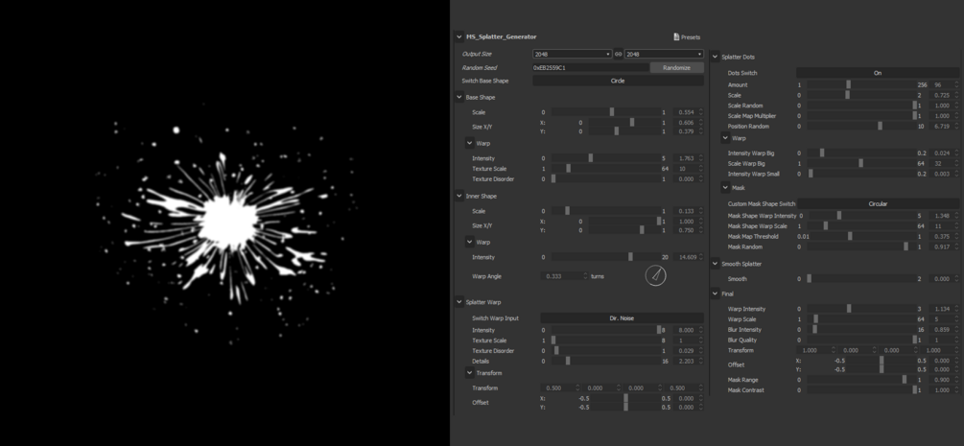Collapse the Inner Shape group
964x446 pixels.
tap(459, 197)
